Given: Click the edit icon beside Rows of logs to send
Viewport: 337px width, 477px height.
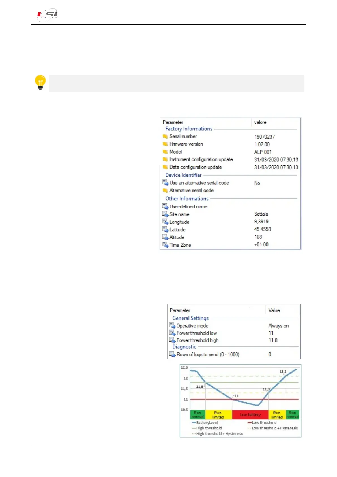Looking at the screenshot, I should tap(172, 354).
